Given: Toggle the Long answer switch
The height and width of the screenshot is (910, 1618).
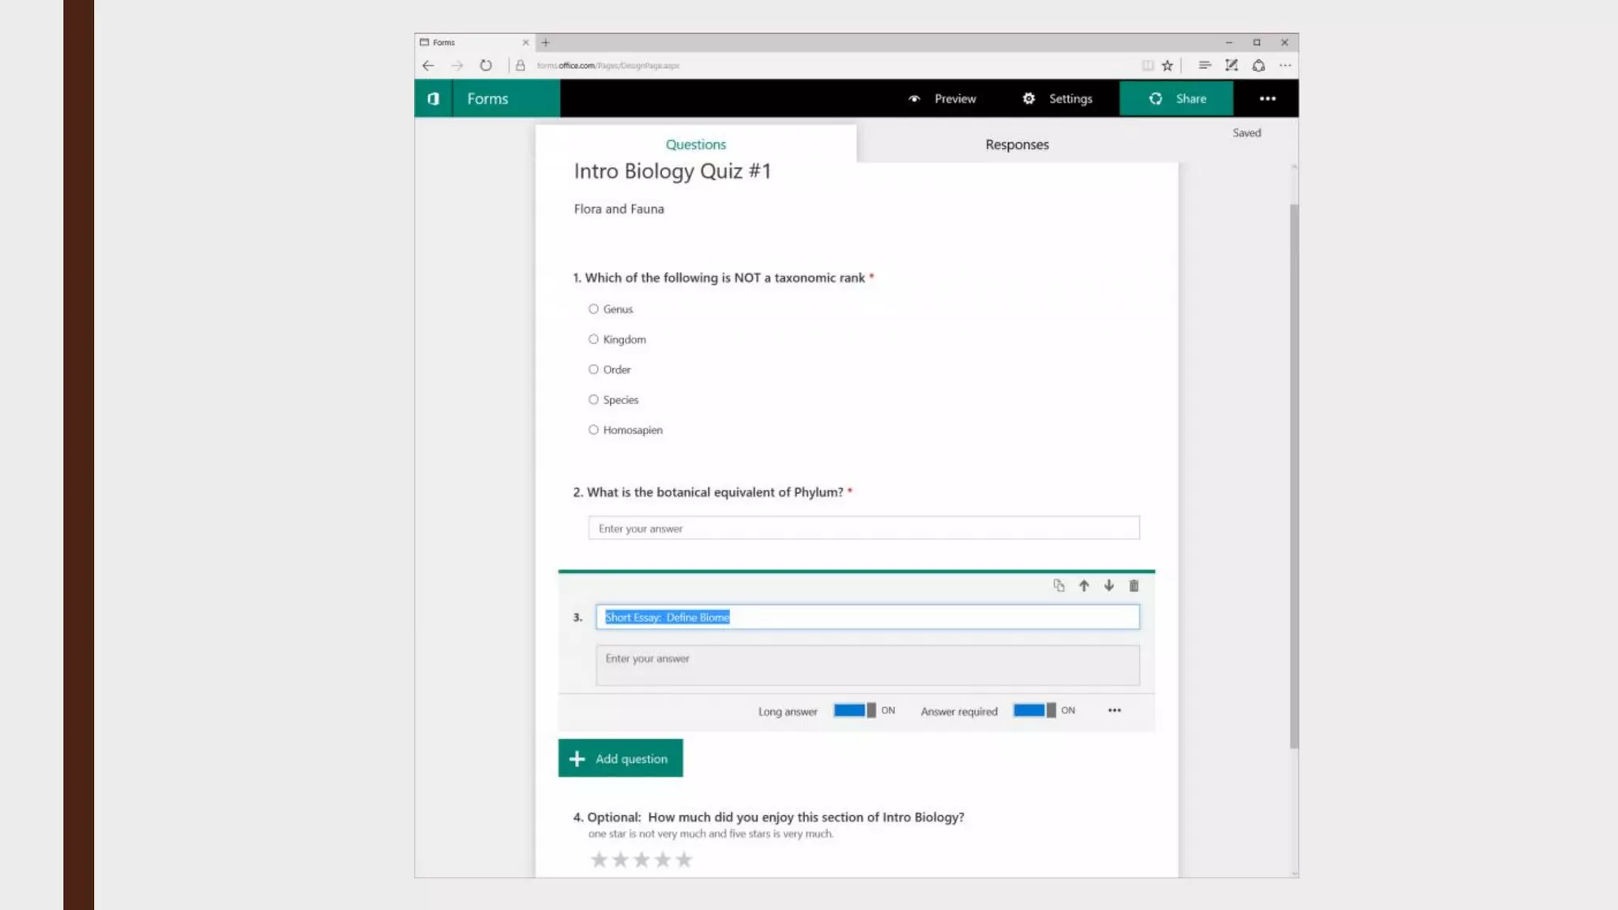Looking at the screenshot, I should click(855, 710).
